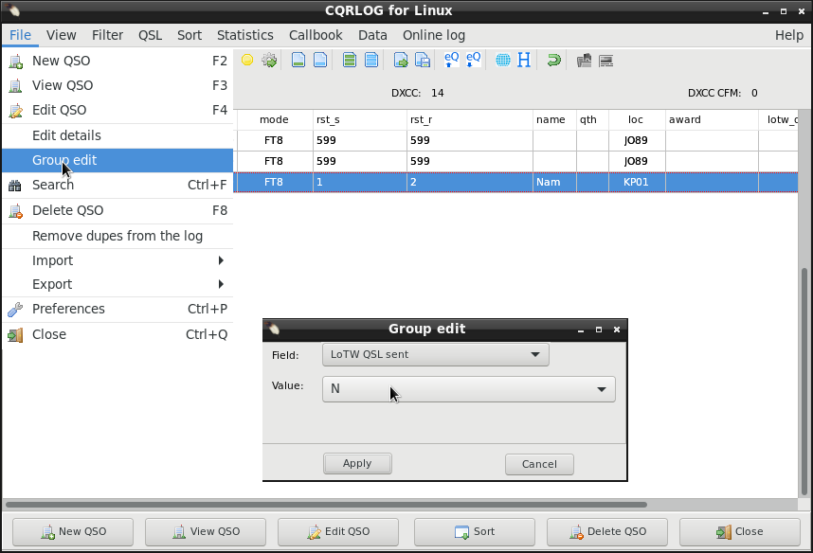Click the page icon with green stripes
The image size is (813, 553).
[x=350, y=60]
